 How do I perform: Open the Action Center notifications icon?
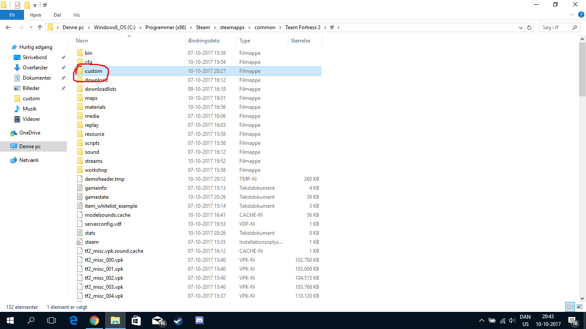click(x=574, y=320)
